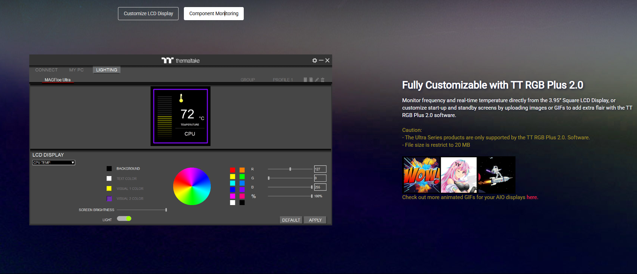Choose the magenta preset color
The height and width of the screenshot is (274, 637).
232,196
